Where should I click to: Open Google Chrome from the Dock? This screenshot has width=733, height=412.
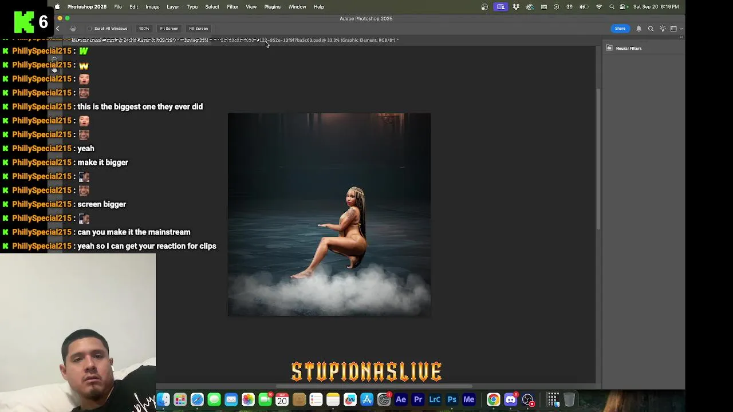[493, 399]
